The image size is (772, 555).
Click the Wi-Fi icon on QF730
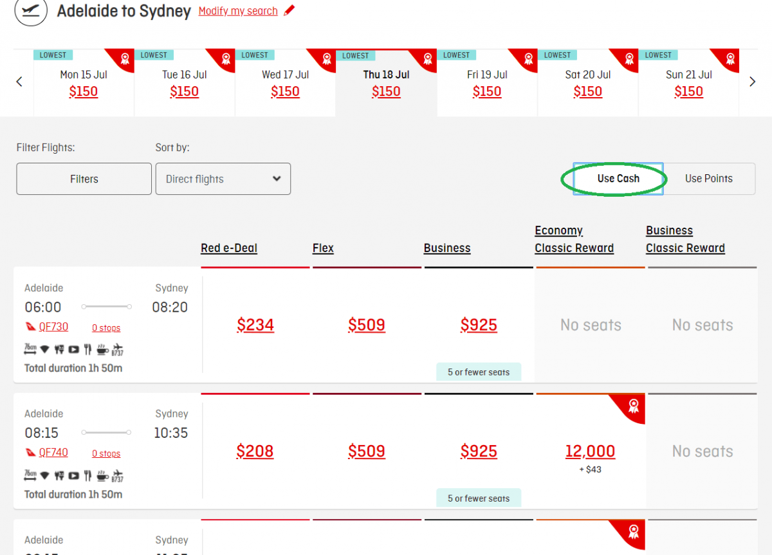pyautogui.click(x=44, y=350)
